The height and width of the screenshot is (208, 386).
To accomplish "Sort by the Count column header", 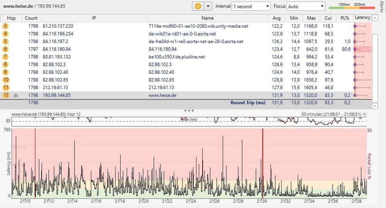I will (x=31, y=18).
